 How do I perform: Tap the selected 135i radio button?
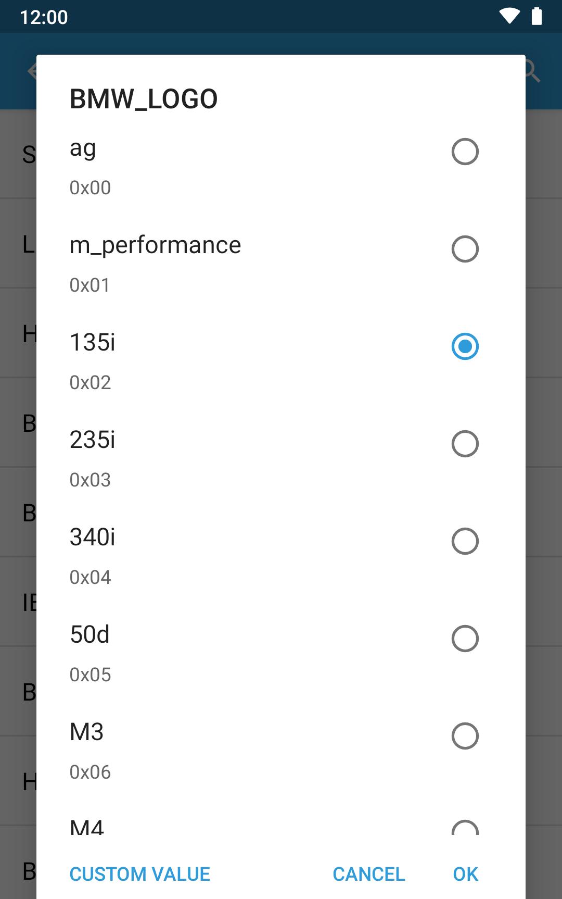coord(465,346)
